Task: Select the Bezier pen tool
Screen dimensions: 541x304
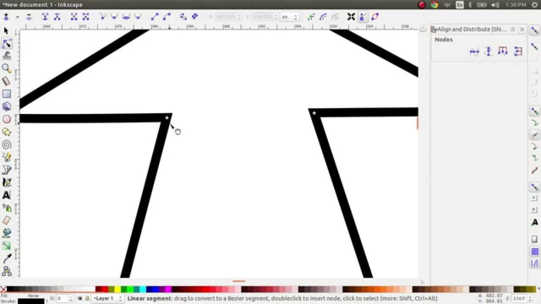Action: click(6, 170)
